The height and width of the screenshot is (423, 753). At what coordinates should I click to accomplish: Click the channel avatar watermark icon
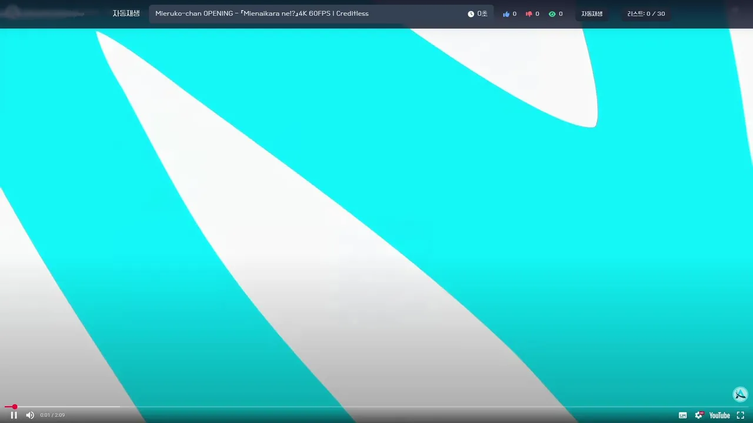pos(740,394)
